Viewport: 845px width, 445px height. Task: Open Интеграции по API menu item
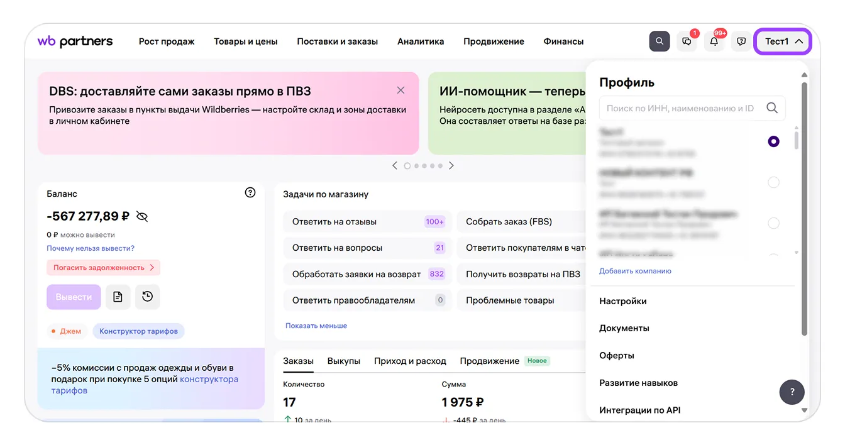point(640,410)
